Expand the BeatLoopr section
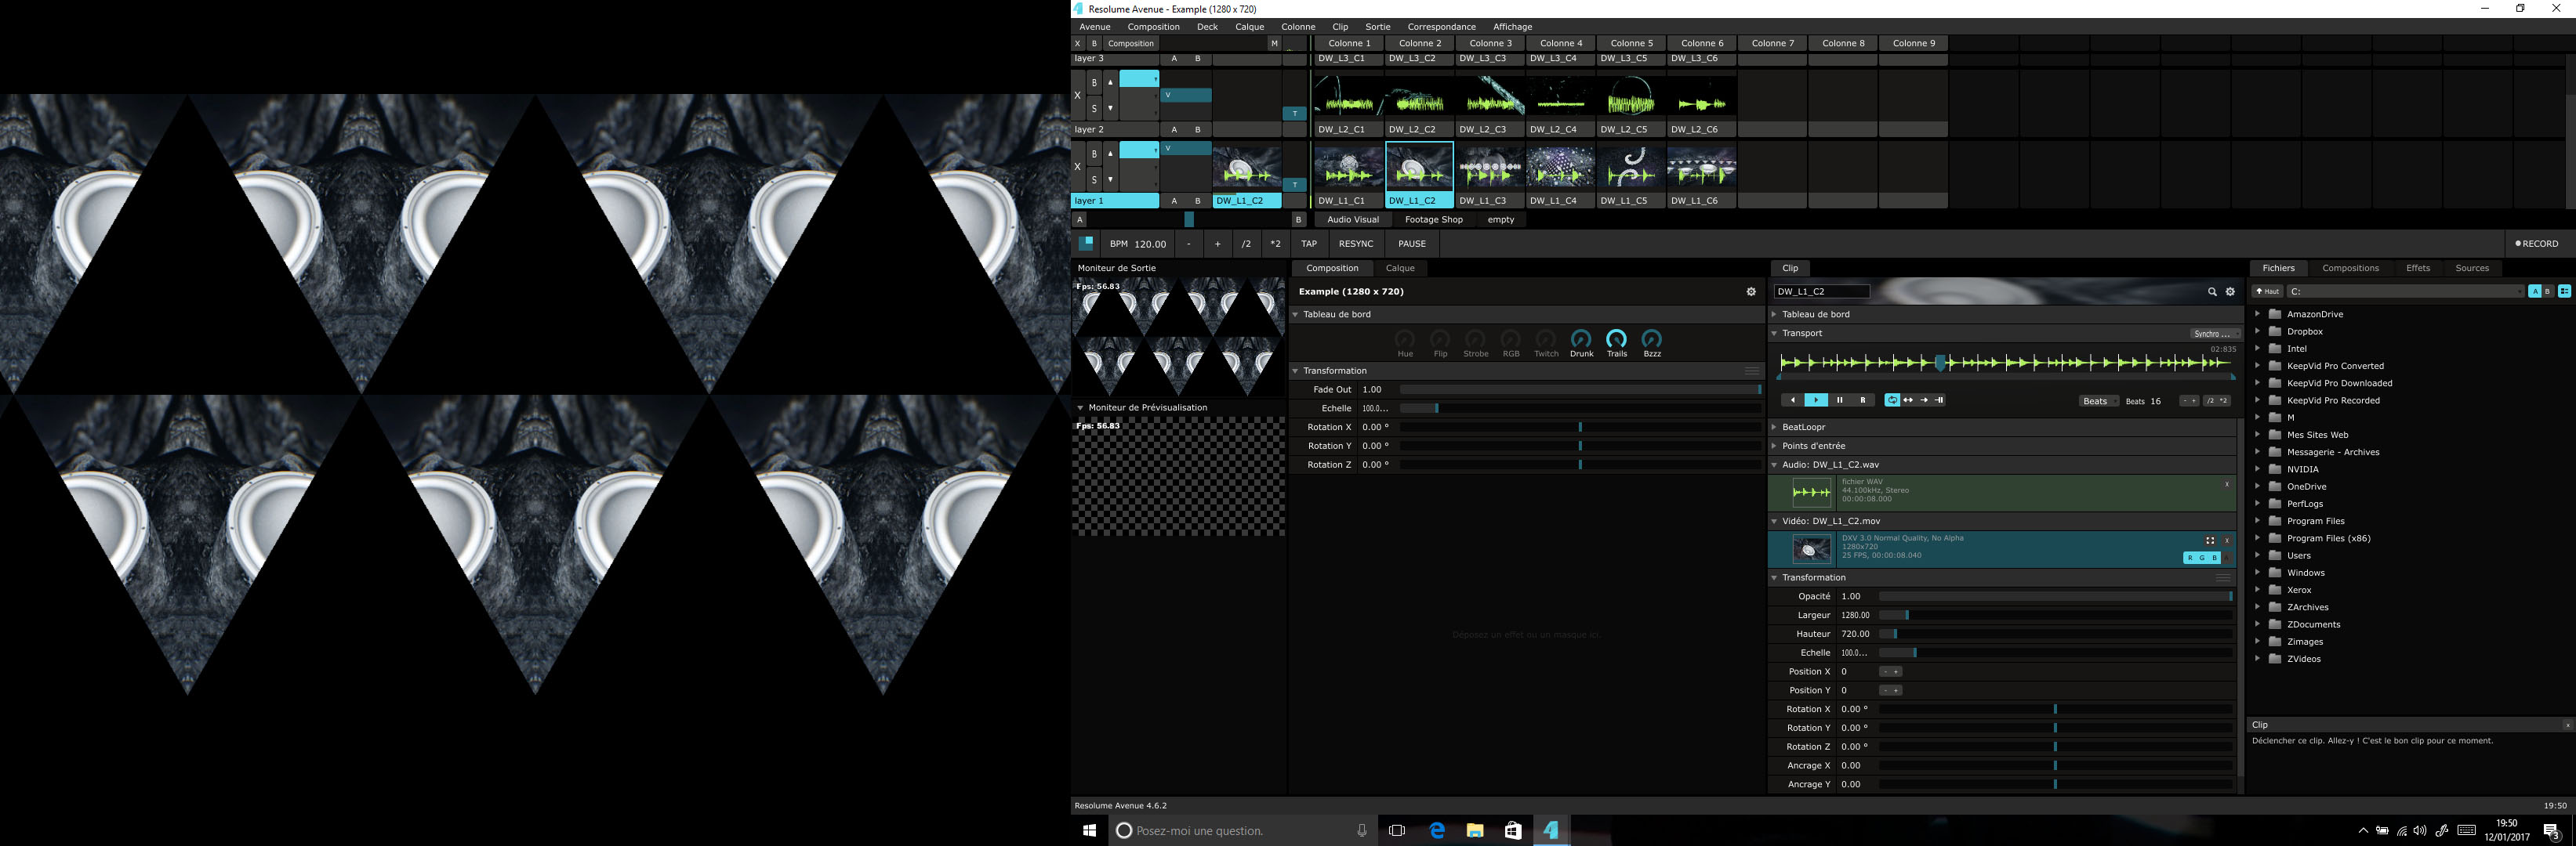This screenshot has height=846, width=2576. [x=1775, y=428]
